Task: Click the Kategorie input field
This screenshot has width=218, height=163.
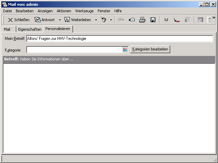Action: [x=74, y=49]
